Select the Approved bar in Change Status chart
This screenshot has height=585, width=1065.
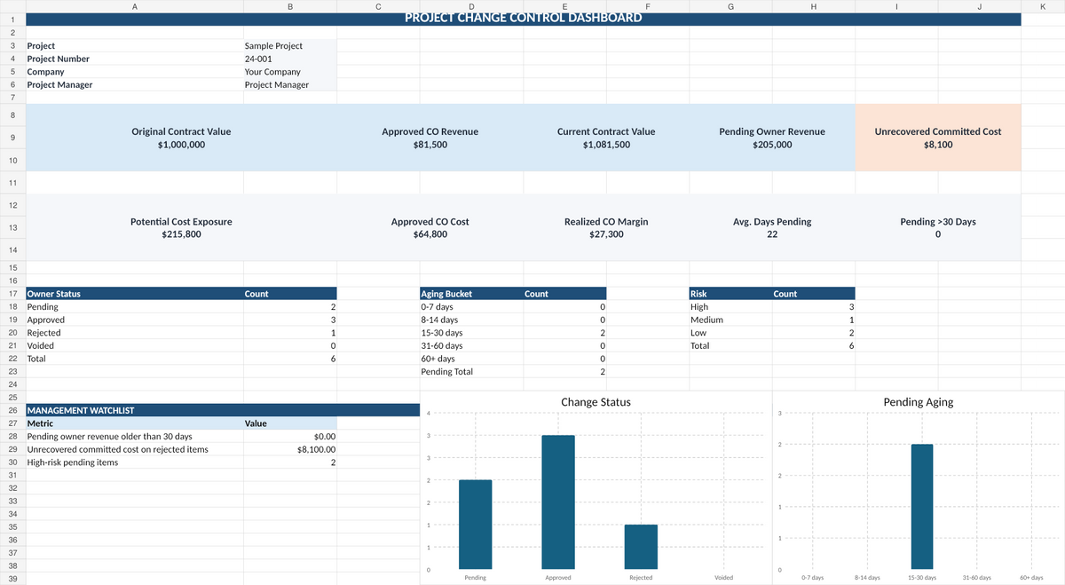(558, 502)
